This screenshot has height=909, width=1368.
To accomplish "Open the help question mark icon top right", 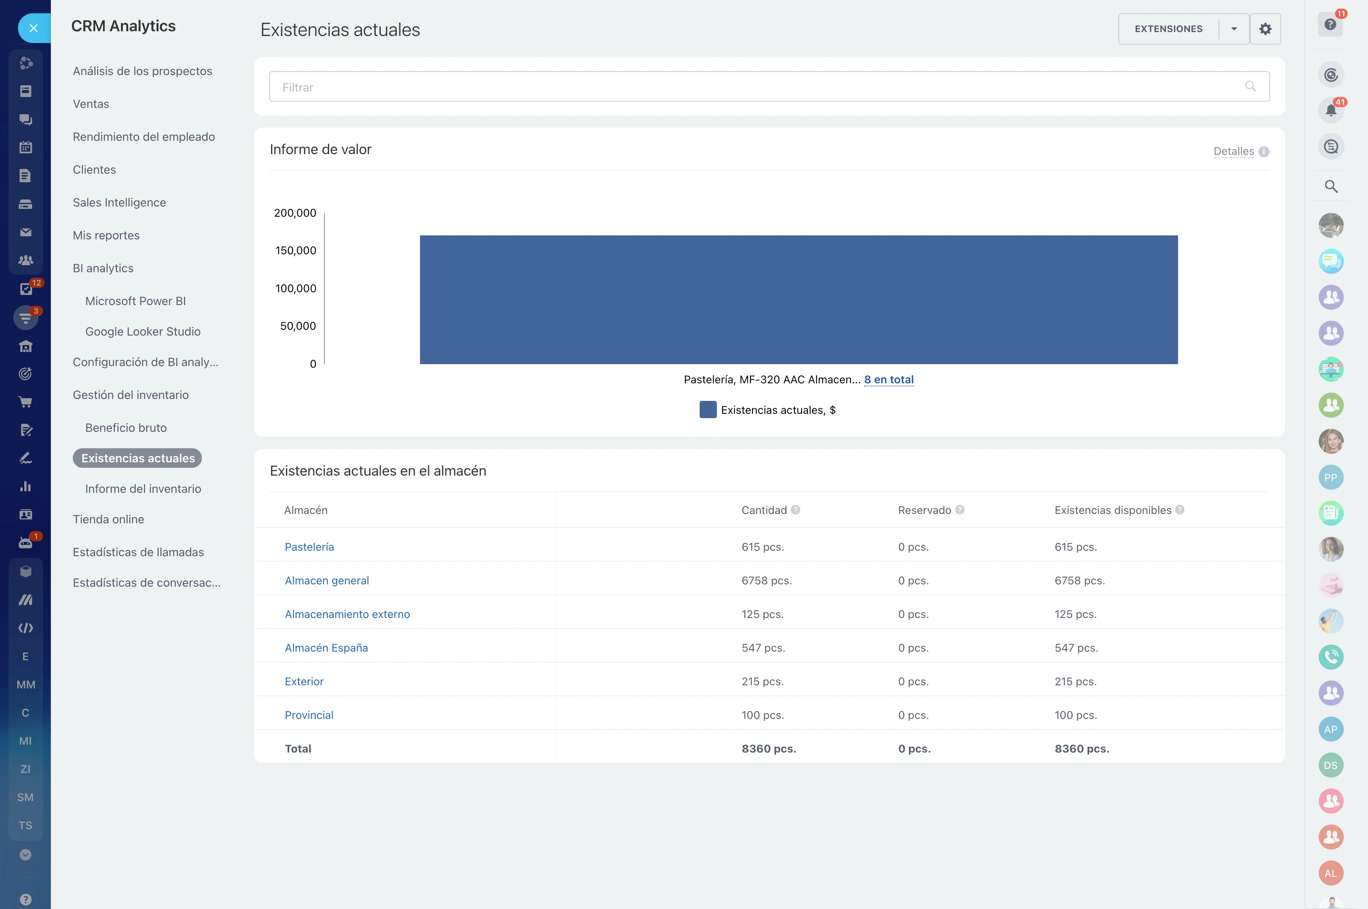I will tap(1330, 24).
